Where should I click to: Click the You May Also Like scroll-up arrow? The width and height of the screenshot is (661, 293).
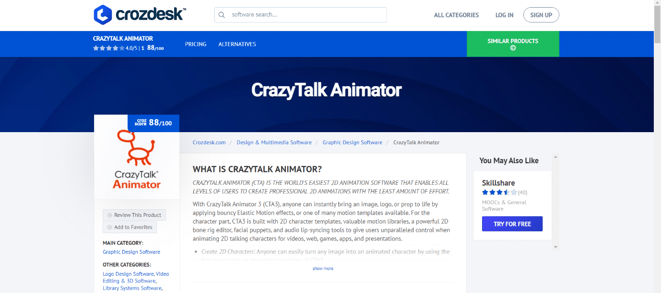coord(556,157)
